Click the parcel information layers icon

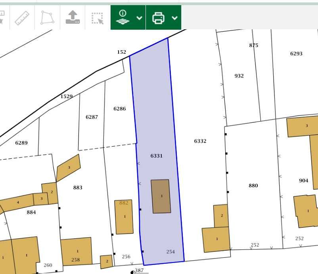[123, 17]
